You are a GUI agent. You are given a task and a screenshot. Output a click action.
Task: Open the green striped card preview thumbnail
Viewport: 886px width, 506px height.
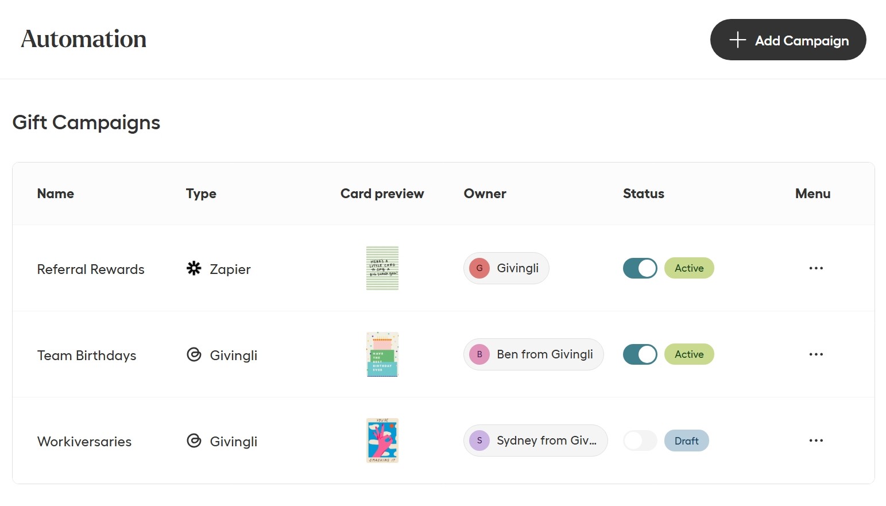tap(382, 268)
